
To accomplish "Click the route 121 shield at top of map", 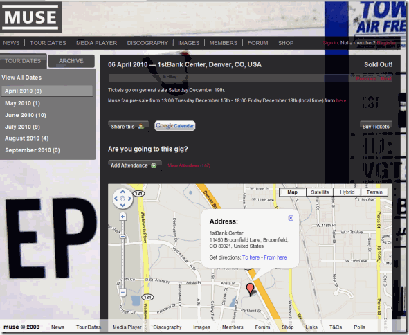I will click(139, 194).
